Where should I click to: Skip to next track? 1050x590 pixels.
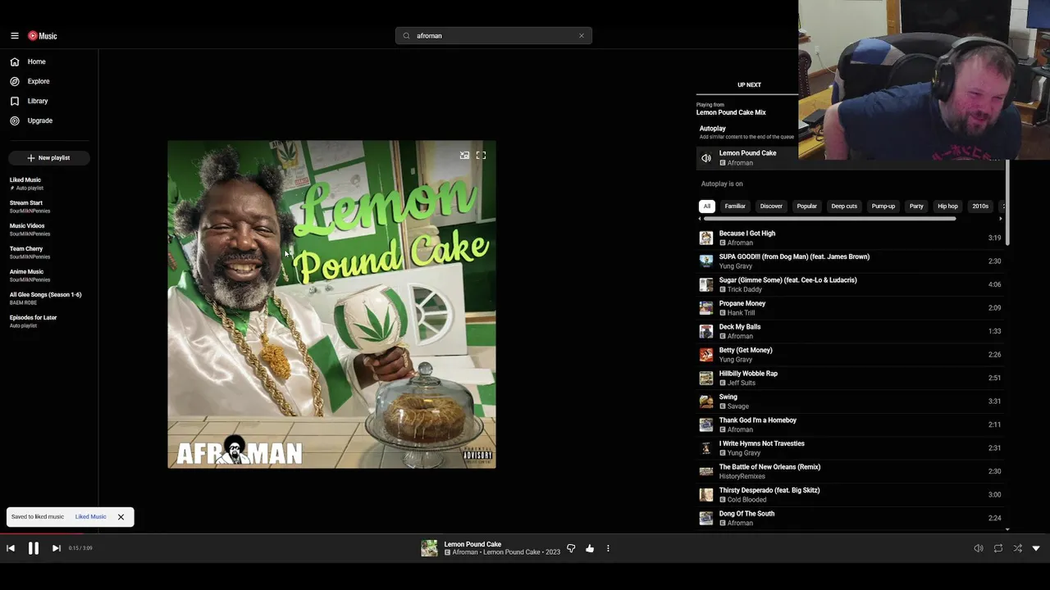click(x=56, y=548)
